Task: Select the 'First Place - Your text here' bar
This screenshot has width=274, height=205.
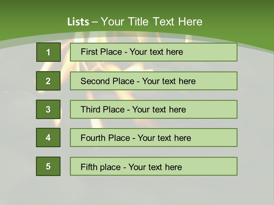Action: click(154, 52)
